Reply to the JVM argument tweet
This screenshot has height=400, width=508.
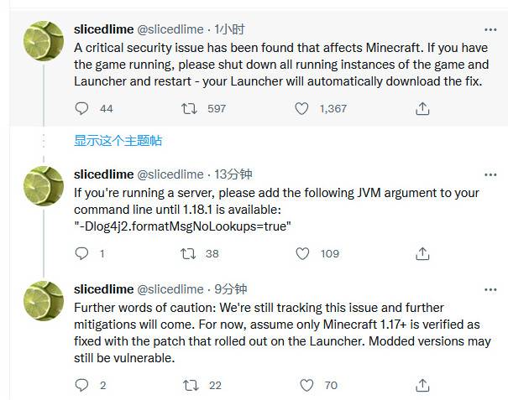pyautogui.click(x=81, y=253)
